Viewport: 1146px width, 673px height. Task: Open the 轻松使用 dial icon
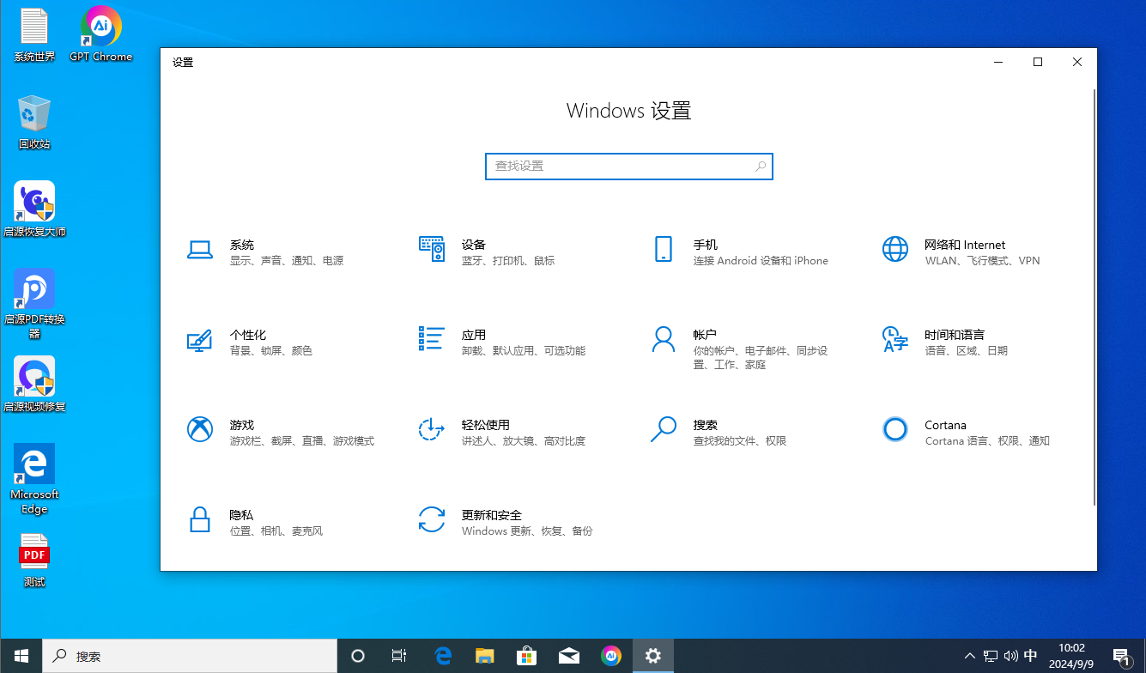point(432,429)
